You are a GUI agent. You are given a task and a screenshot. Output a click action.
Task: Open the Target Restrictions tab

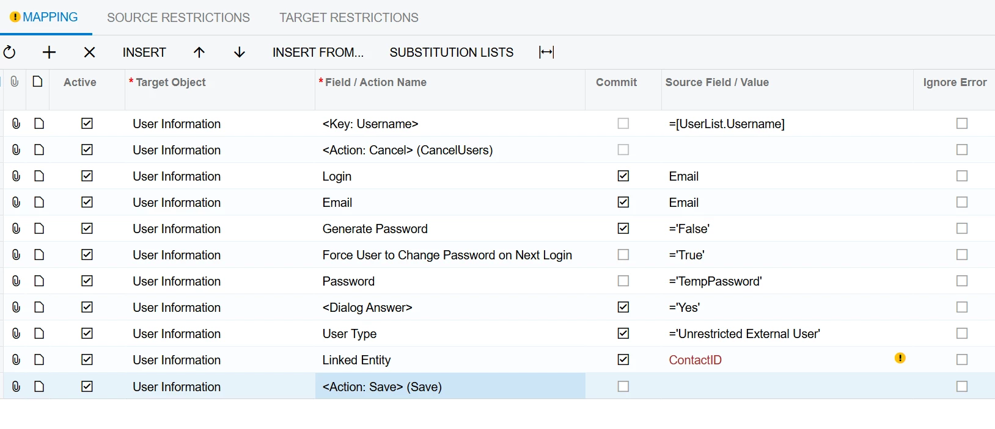tap(349, 18)
